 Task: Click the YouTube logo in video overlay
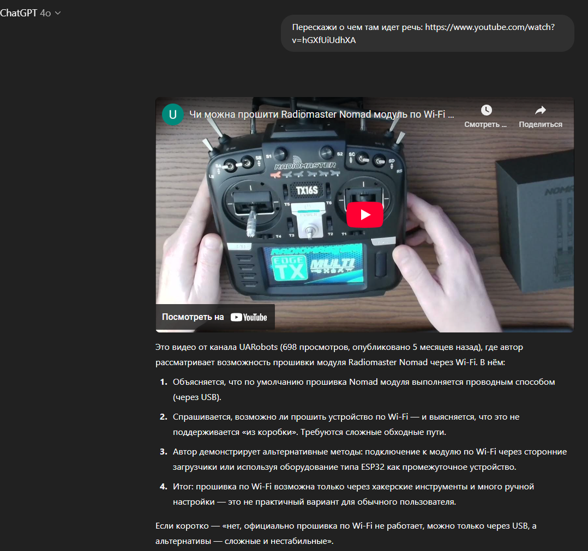click(x=249, y=317)
